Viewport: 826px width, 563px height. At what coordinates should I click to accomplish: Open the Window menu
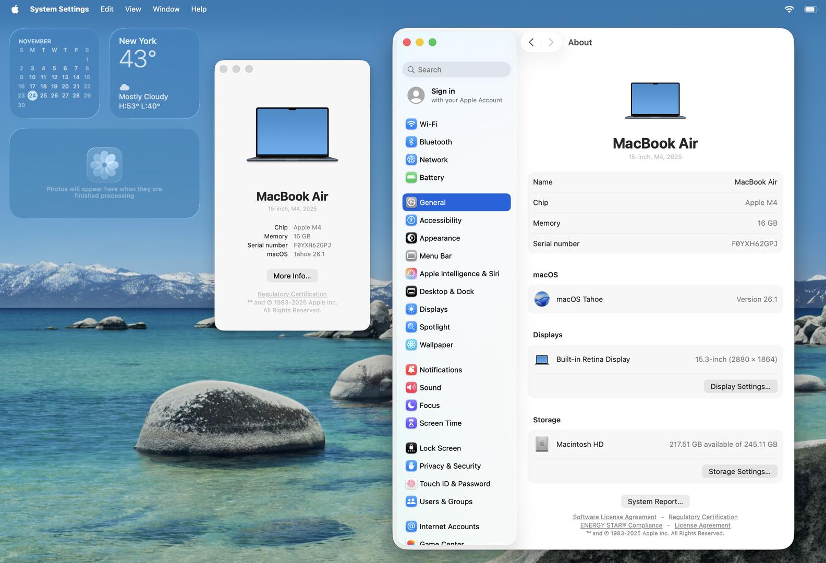[x=166, y=9]
